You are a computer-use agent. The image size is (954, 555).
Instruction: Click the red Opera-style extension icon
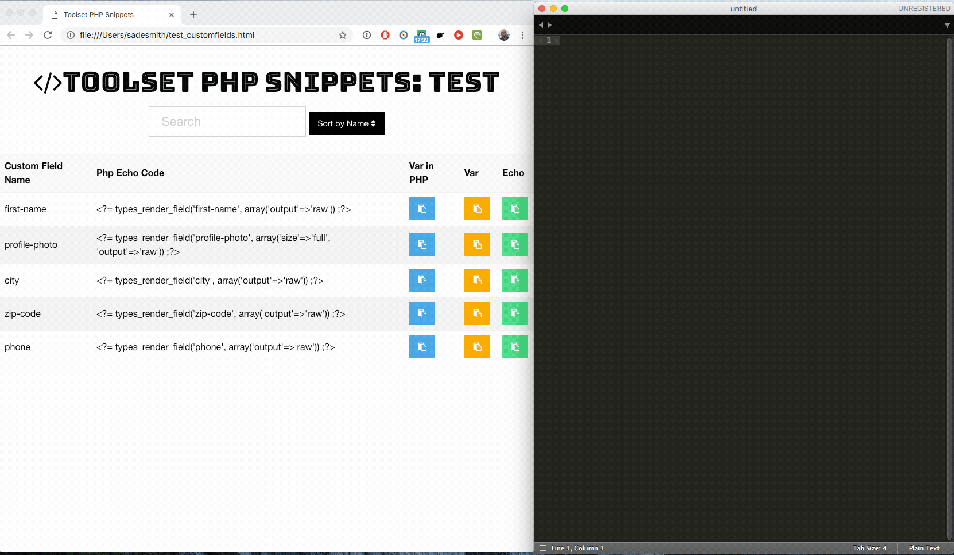pyautogui.click(x=385, y=35)
